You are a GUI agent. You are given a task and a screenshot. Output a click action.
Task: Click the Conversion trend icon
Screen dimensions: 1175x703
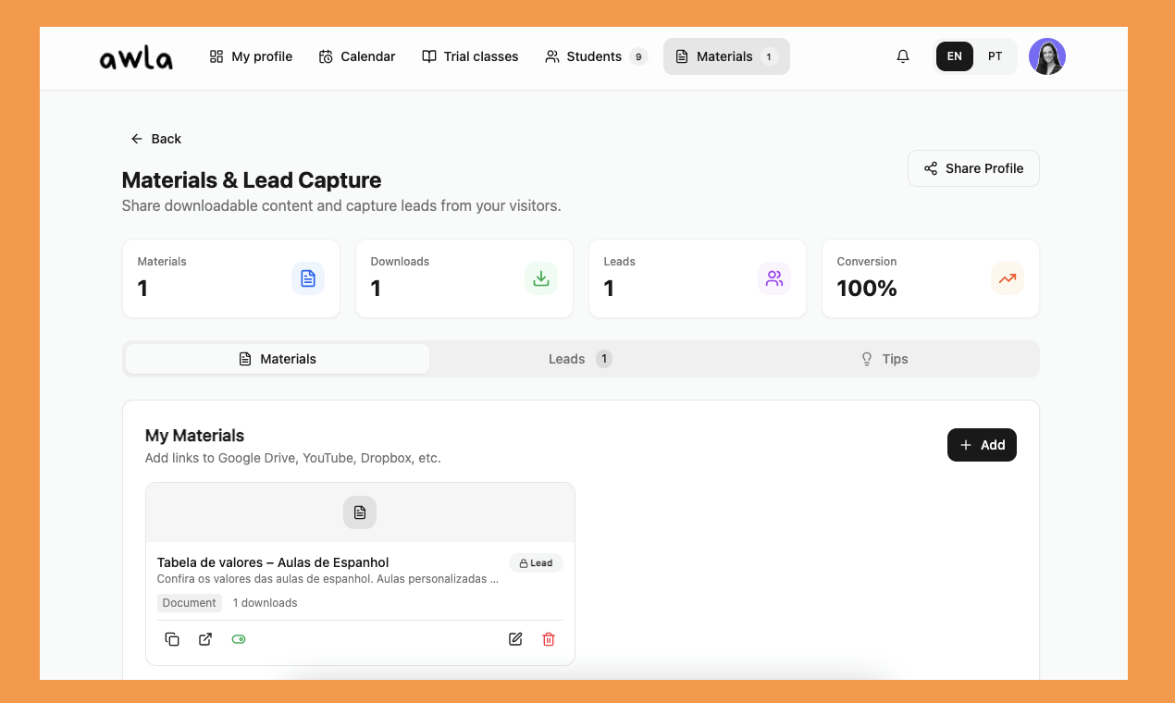pos(1008,277)
